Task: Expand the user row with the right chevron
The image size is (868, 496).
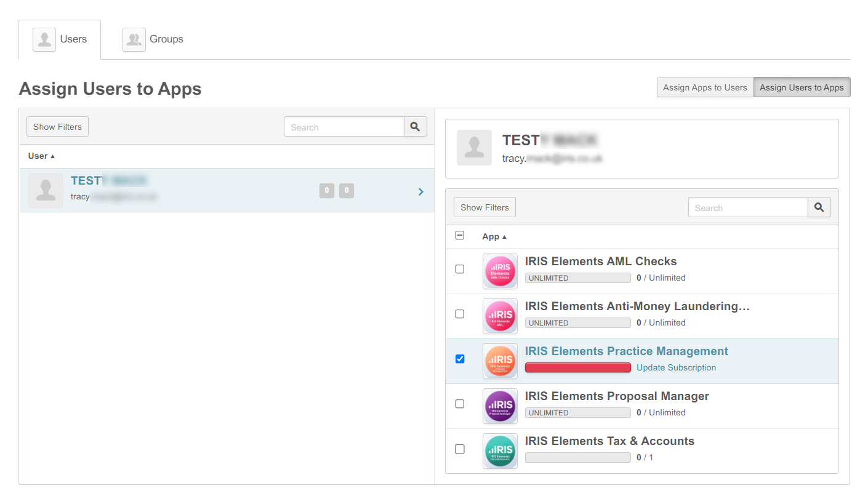Action: 421,192
